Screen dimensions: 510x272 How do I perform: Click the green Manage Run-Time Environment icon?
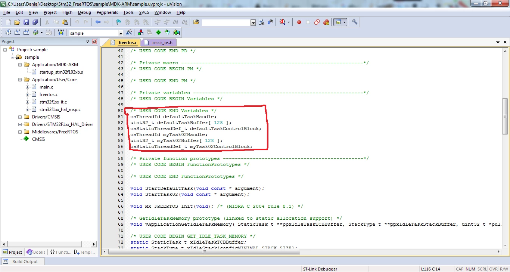point(159,33)
